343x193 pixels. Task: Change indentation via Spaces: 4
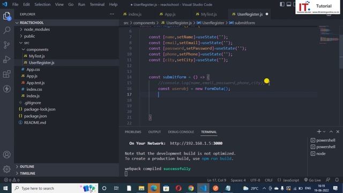[x=238, y=180]
